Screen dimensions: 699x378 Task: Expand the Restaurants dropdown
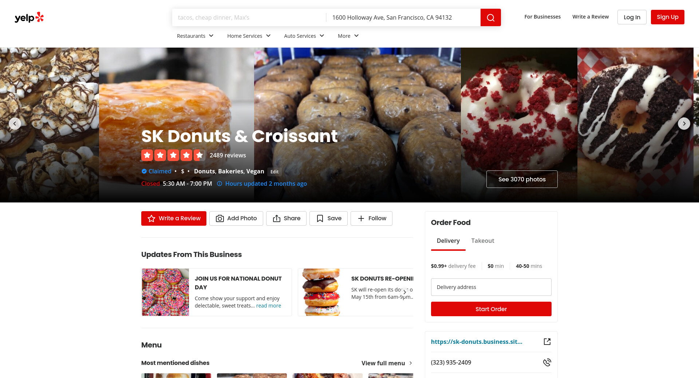pos(195,36)
